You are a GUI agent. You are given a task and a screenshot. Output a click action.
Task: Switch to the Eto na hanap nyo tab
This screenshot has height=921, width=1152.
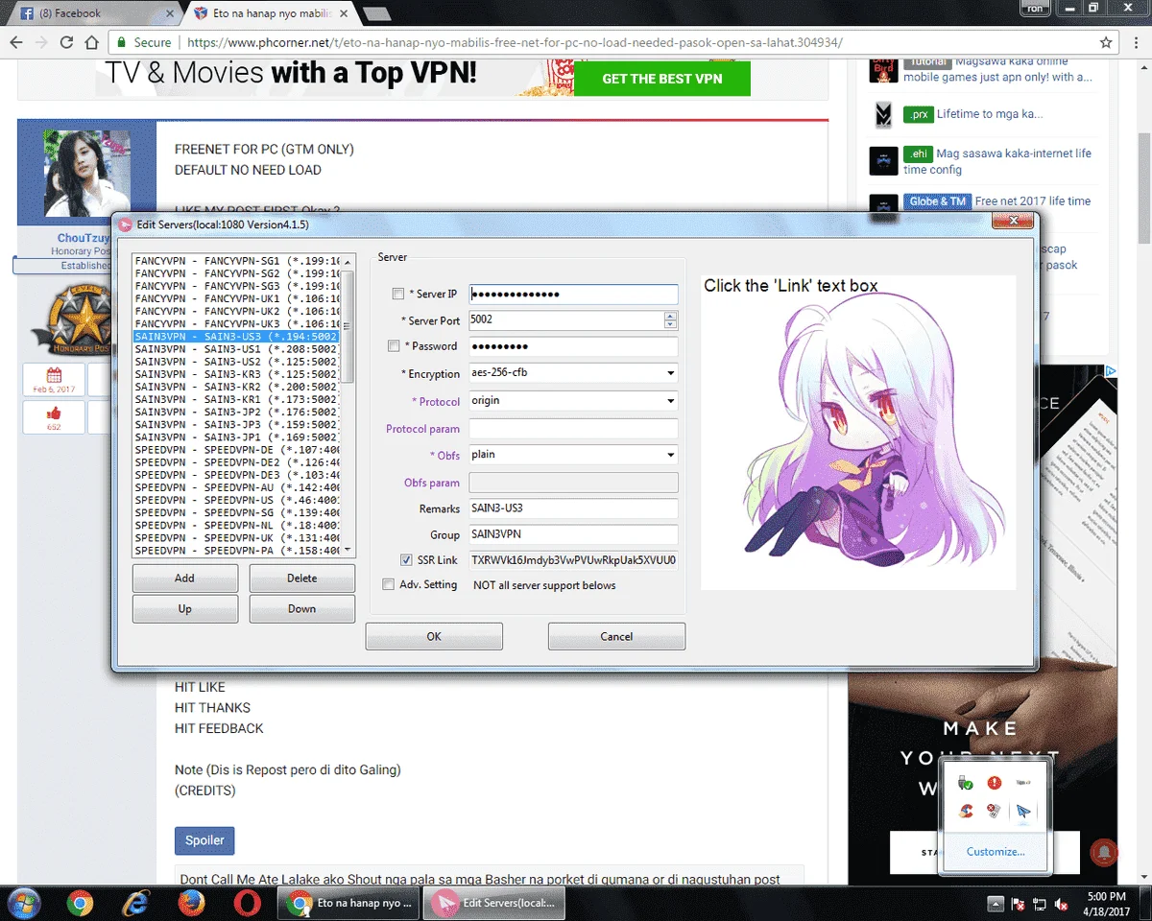coord(274,13)
